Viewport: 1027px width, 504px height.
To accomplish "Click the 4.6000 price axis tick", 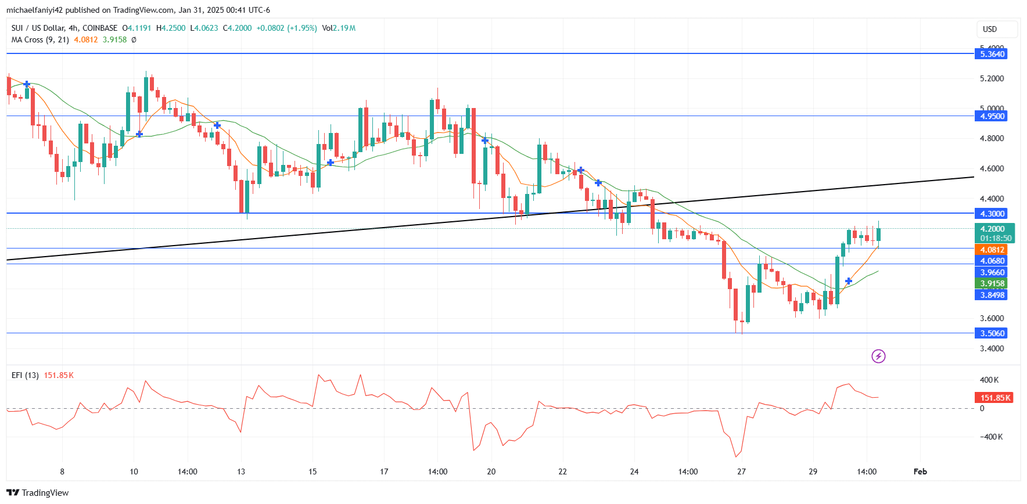I will point(992,168).
